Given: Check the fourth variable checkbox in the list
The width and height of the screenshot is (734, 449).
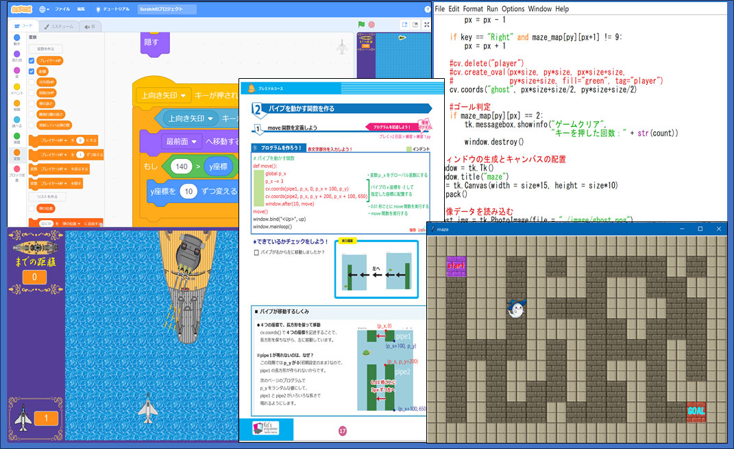Looking at the screenshot, I should click(x=32, y=93).
